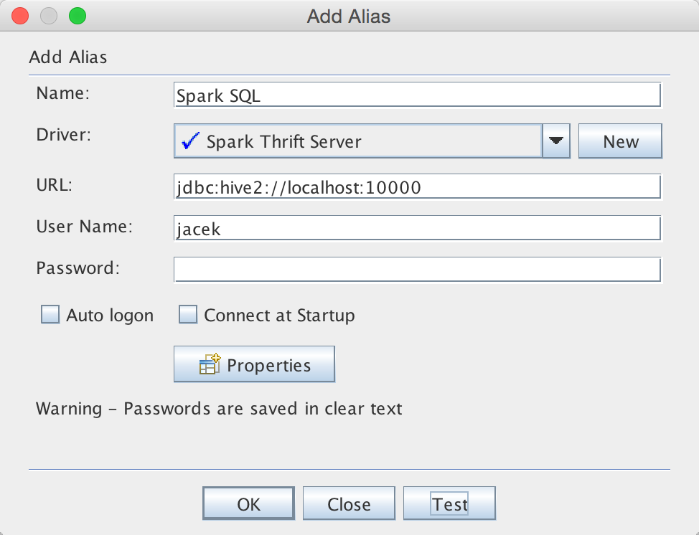Test the database connection

449,503
